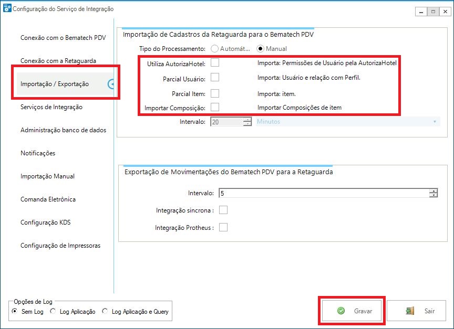Open Conexão com o Bematech PDV section
454x329 pixels.
click(63, 38)
